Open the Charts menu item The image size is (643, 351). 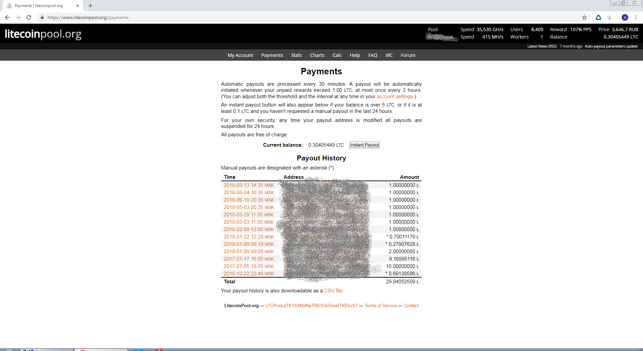pos(317,55)
